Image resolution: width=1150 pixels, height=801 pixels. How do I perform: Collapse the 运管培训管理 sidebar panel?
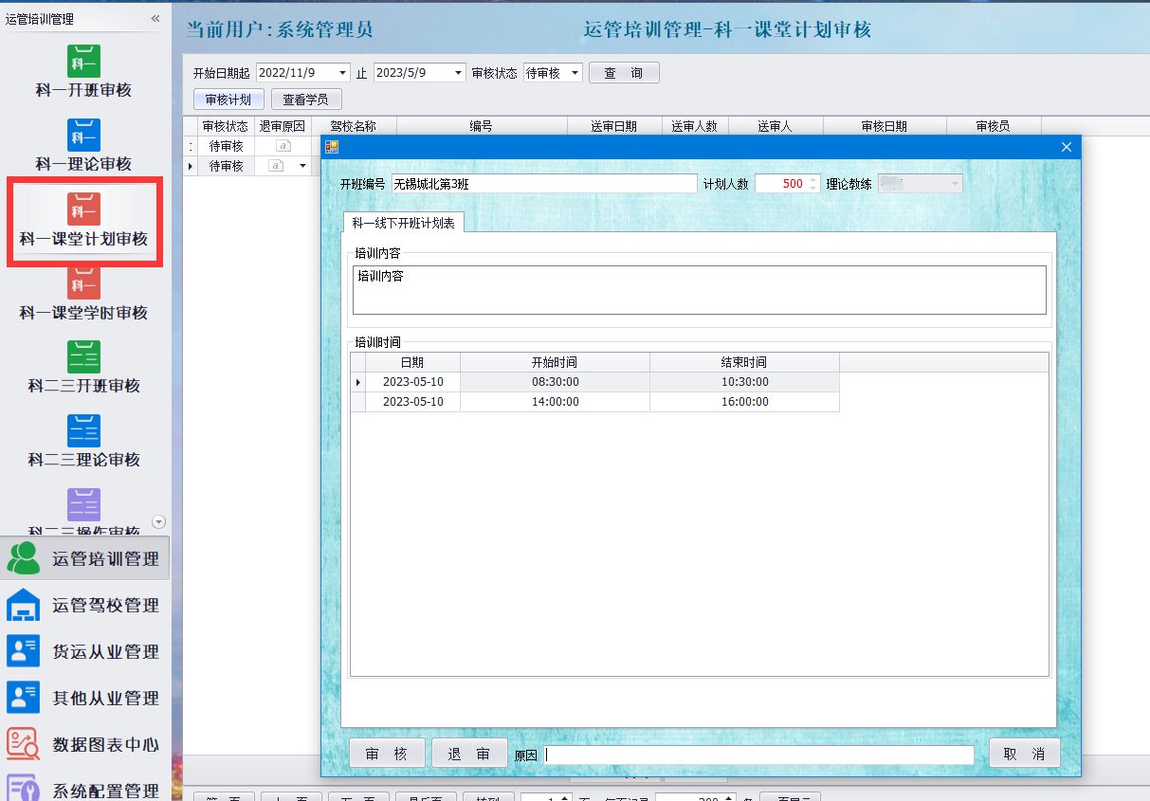[x=155, y=19]
